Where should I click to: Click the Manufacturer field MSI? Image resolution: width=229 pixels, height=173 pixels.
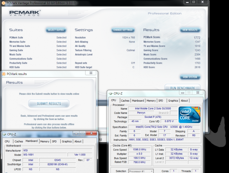coord(58,150)
